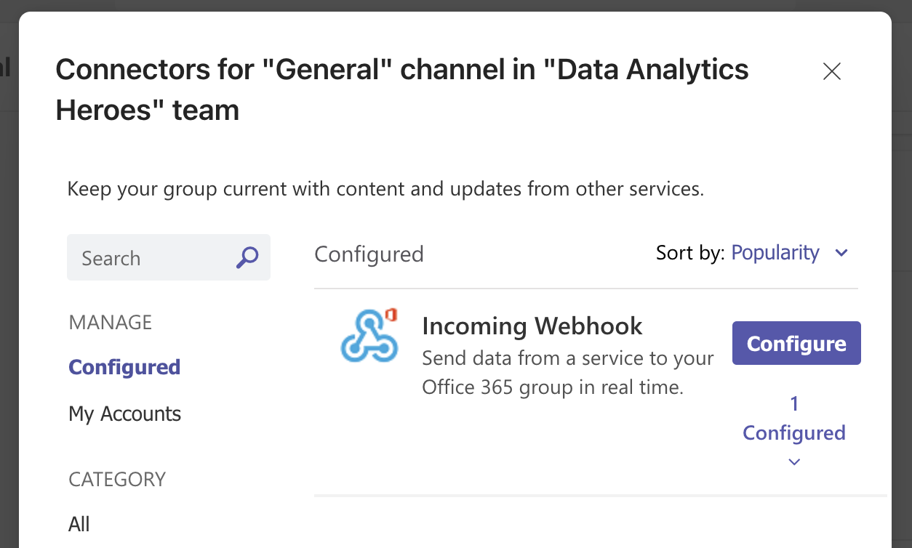Open the Popularity sort dropdown
Screen dimensions: 912x548
[x=775, y=252]
